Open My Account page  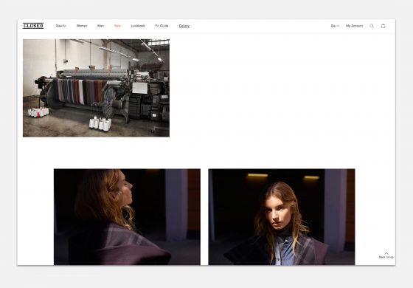point(354,26)
